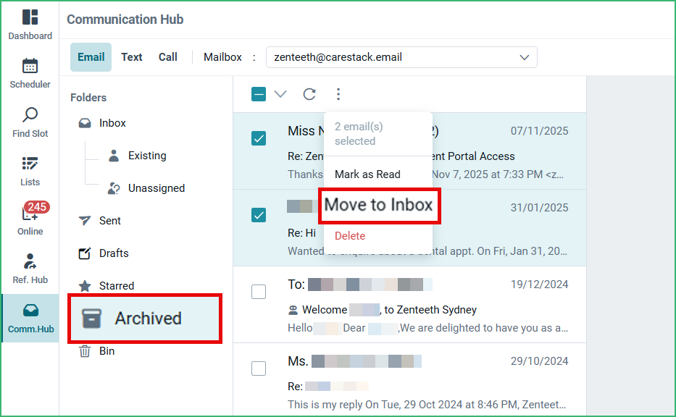Switch to the Call tab

(x=167, y=57)
